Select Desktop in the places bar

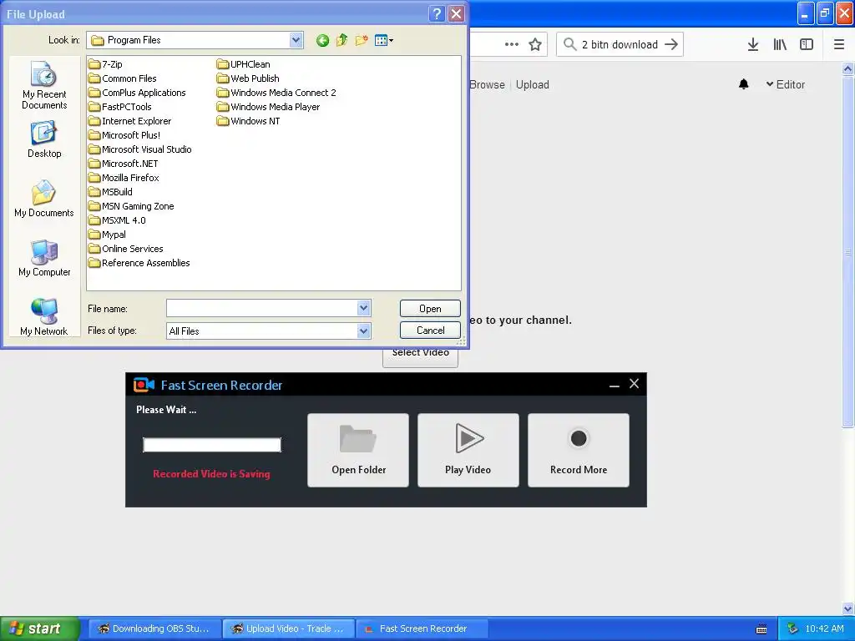pyautogui.click(x=44, y=140)
